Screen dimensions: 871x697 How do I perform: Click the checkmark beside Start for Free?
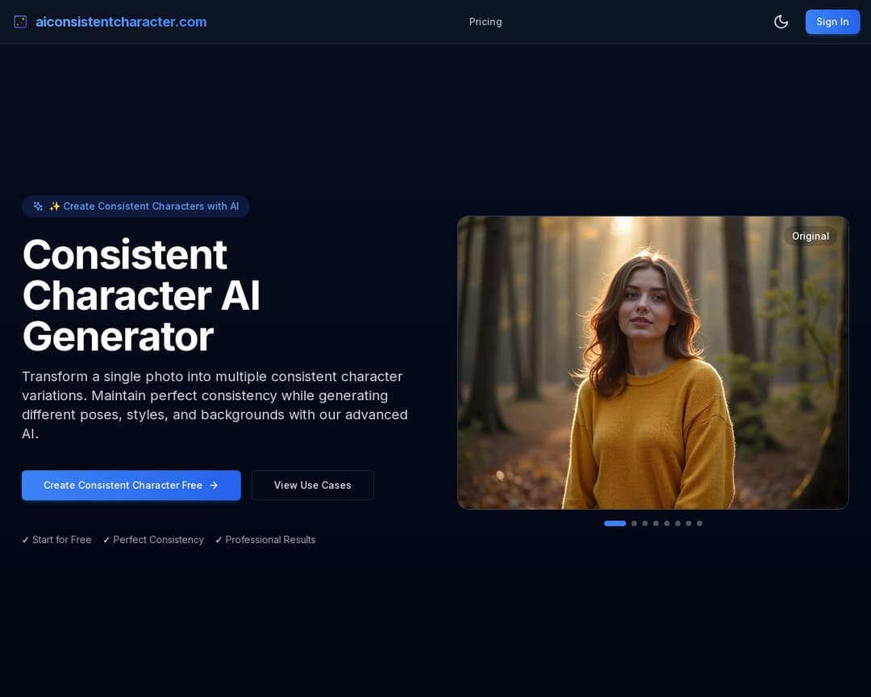25,539
